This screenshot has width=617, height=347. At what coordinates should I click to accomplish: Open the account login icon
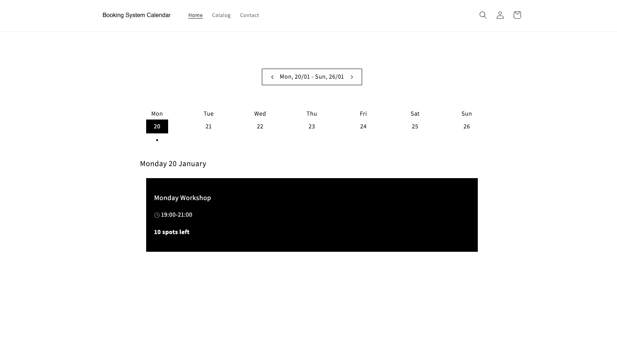tap(500, 15)
